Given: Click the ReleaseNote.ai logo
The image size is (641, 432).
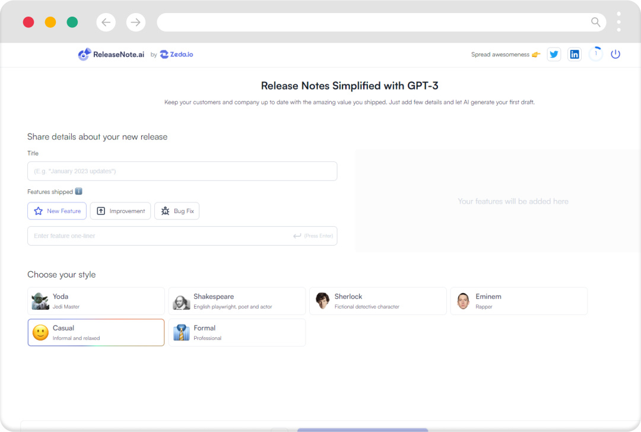Looking at the screenshot, I should 111,55.
